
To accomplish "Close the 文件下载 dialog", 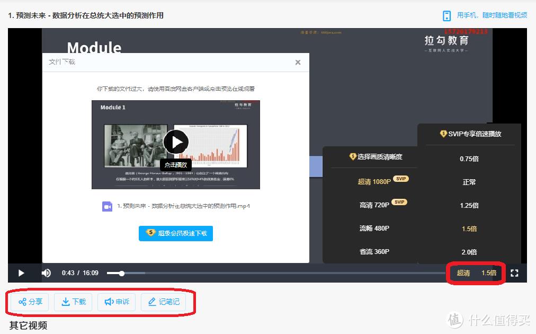I will [298, 63].
